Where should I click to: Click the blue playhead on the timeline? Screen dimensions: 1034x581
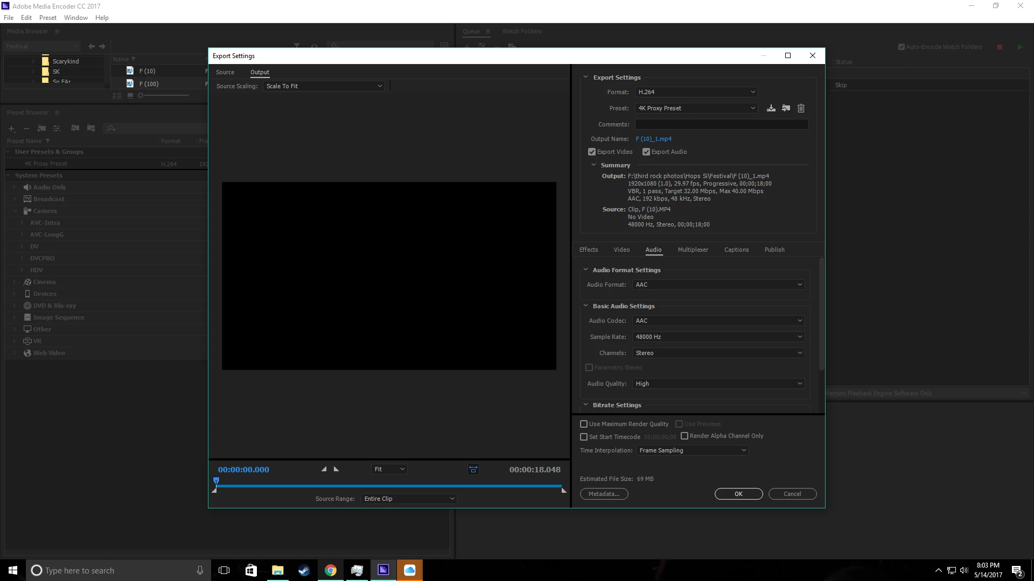coord(216,480)
